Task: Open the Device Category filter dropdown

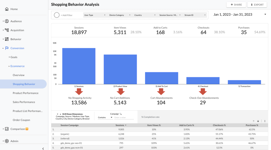Action: click(120, 15)
